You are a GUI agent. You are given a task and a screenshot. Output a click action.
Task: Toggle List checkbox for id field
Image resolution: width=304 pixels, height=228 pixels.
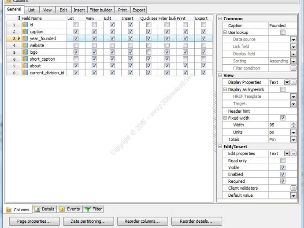point(76,25)
